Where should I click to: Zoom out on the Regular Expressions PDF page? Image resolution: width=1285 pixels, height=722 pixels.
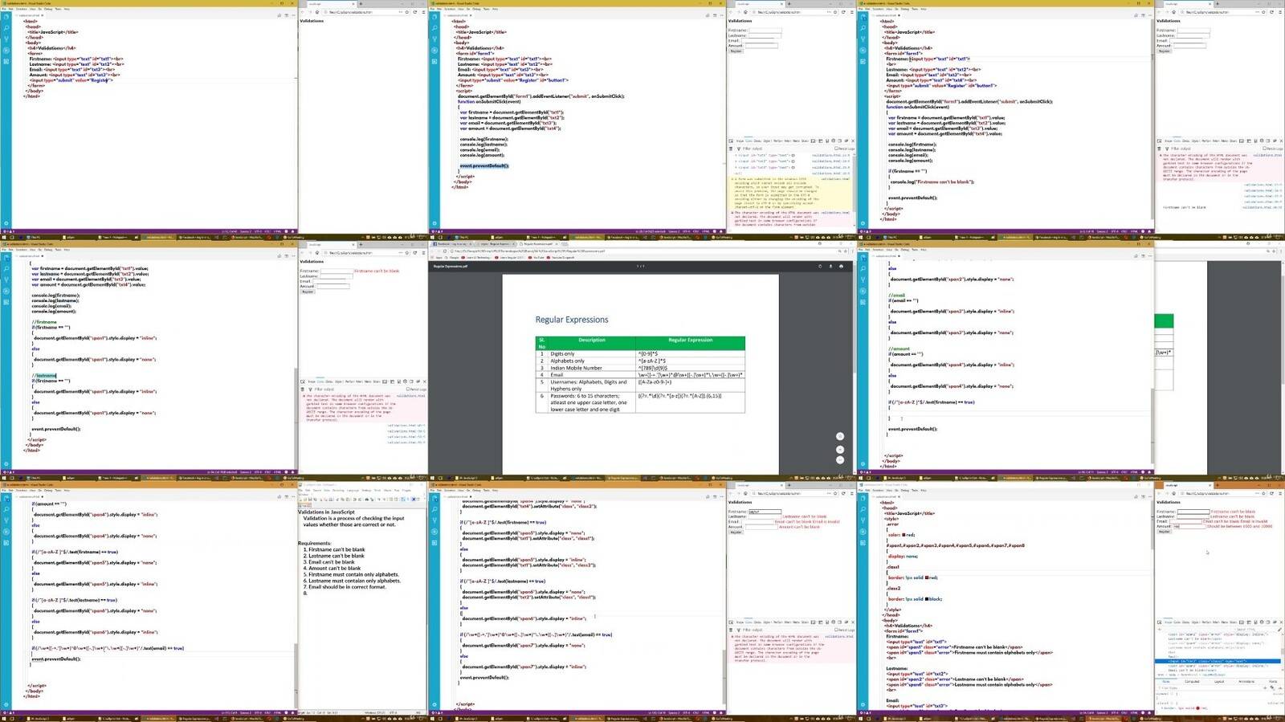(x=840, y=460)
